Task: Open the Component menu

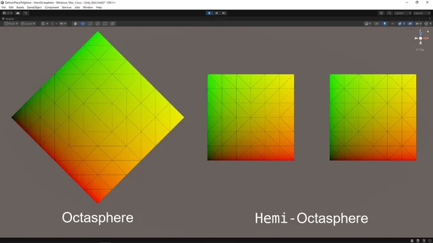Action: tap(52, 8)
